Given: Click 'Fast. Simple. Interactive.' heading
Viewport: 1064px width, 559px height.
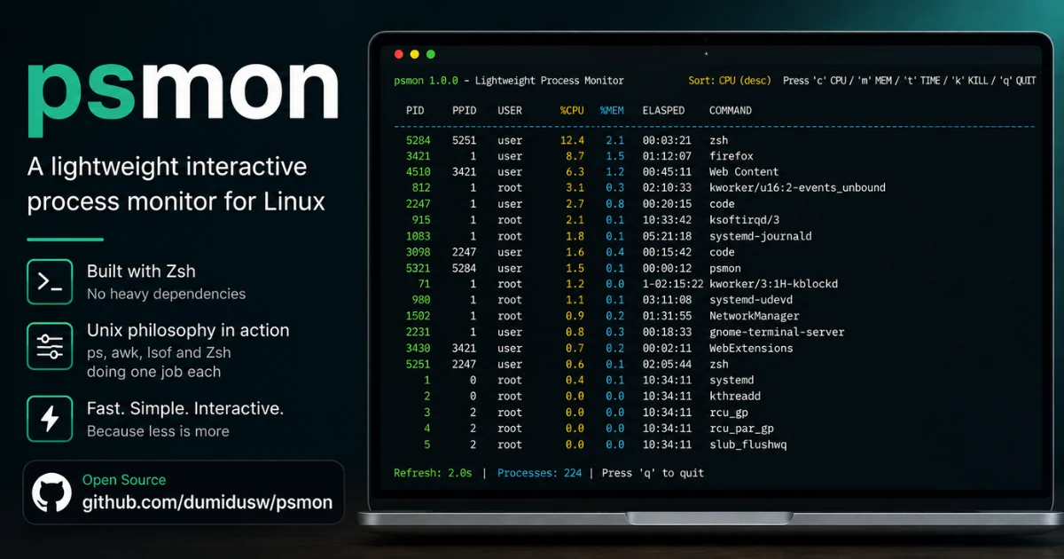Looking at the screenshot, I should (x=185, y=409).
